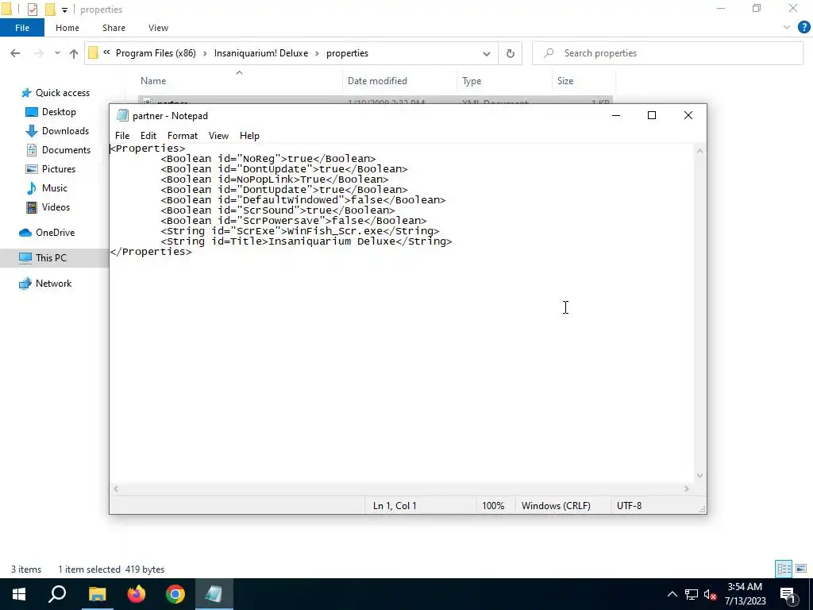813x610 pixels.
Task: Open Documents in navigation pane
Action: coord(66,150)
